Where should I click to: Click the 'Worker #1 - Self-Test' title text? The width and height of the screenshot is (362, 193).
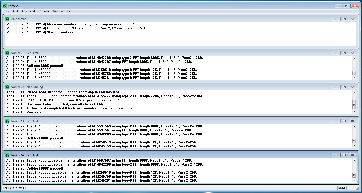coord(24,53)
